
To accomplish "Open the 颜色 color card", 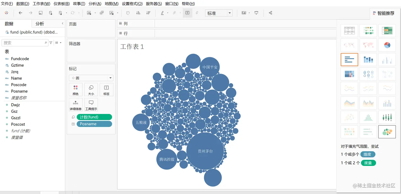I will click(76, 90).
